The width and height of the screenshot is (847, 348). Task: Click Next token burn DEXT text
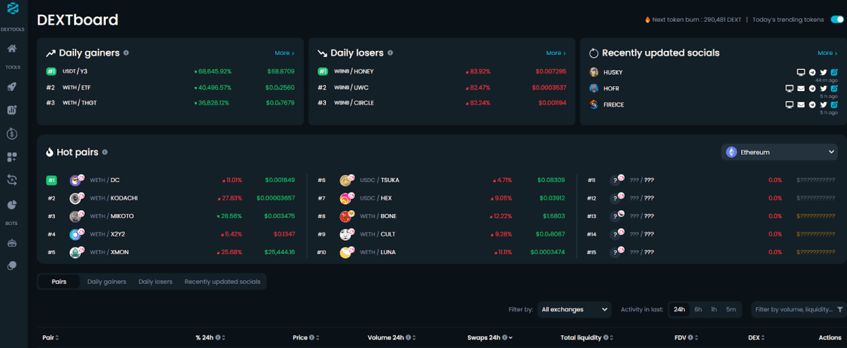pos(692,20)
